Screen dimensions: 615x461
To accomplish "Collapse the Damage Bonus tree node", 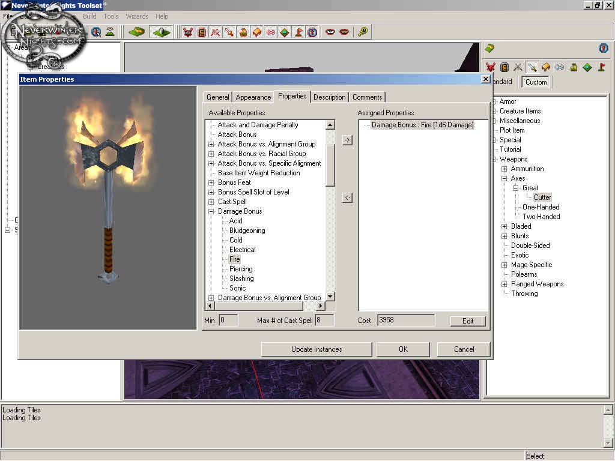I will (211, 211).
